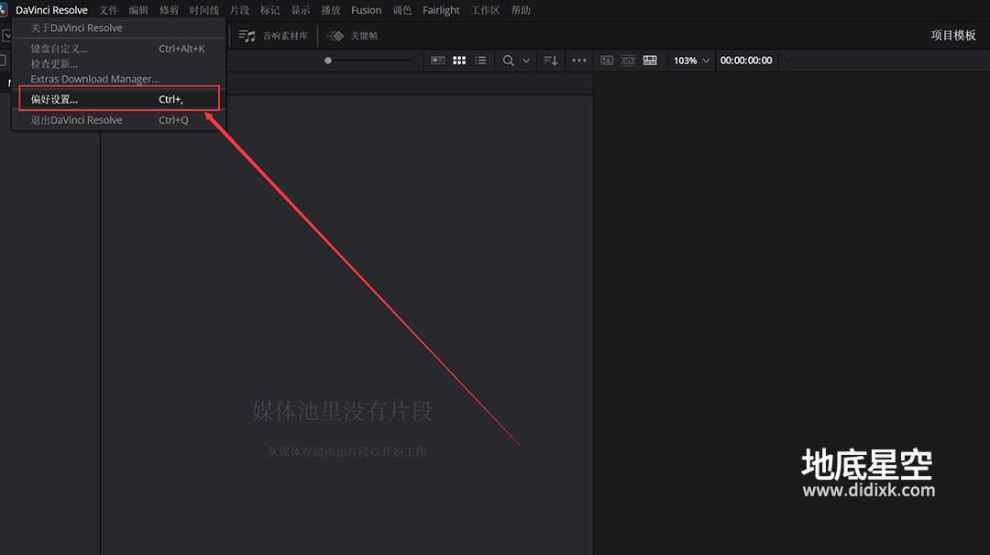Switch media pool to metadata view
The height and width of the screenshot is (555, 990).
point(437,60)
